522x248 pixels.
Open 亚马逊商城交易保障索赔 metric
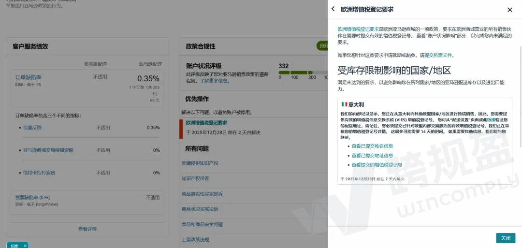[48, 150]
